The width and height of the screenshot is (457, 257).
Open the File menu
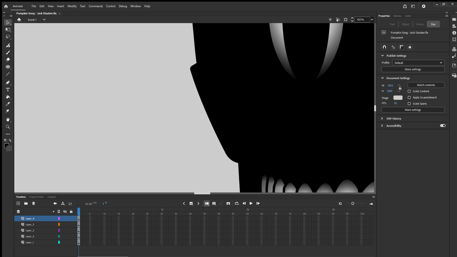tap(34, 6)
